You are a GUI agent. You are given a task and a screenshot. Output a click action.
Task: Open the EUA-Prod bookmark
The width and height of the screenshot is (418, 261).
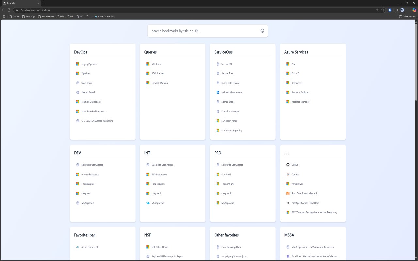coord(226,174)
